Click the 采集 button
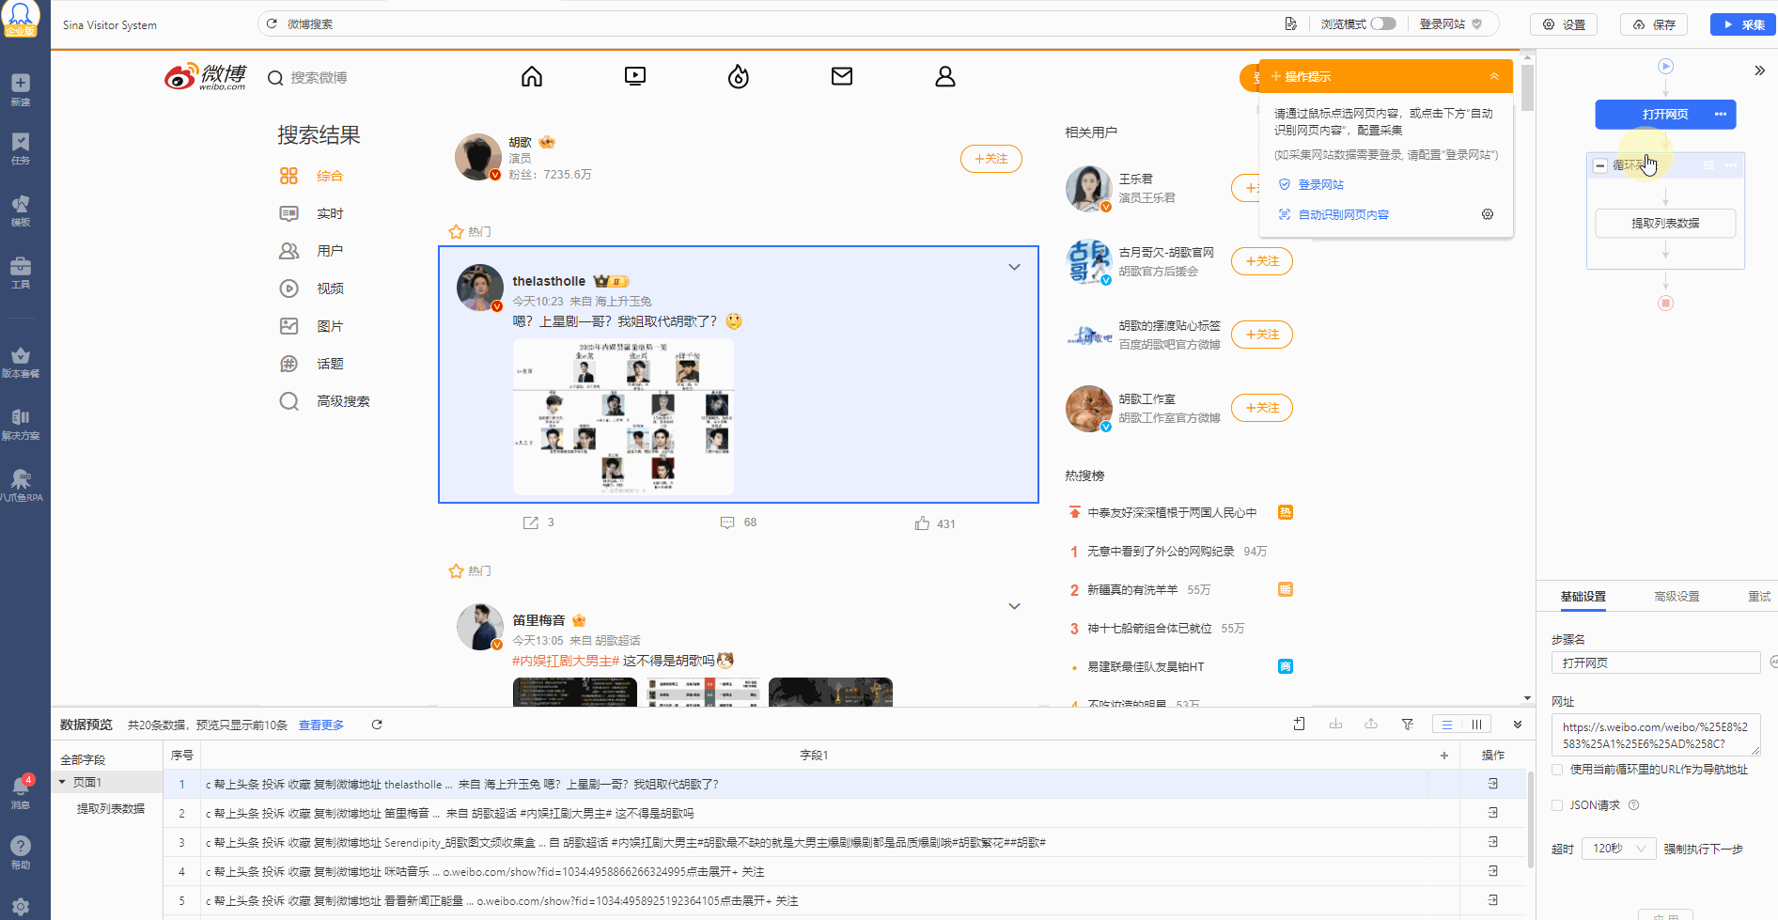Image resolution: width=1778 pixels, height=920 pixels. [x=1743, y=24]
